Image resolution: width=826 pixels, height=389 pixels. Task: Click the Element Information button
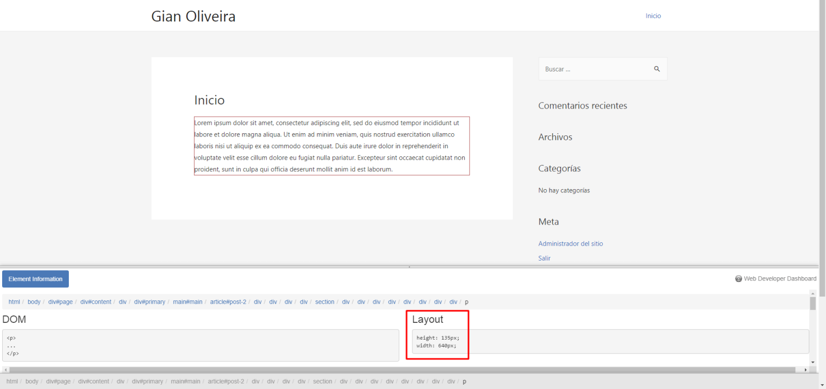[35, 279]
